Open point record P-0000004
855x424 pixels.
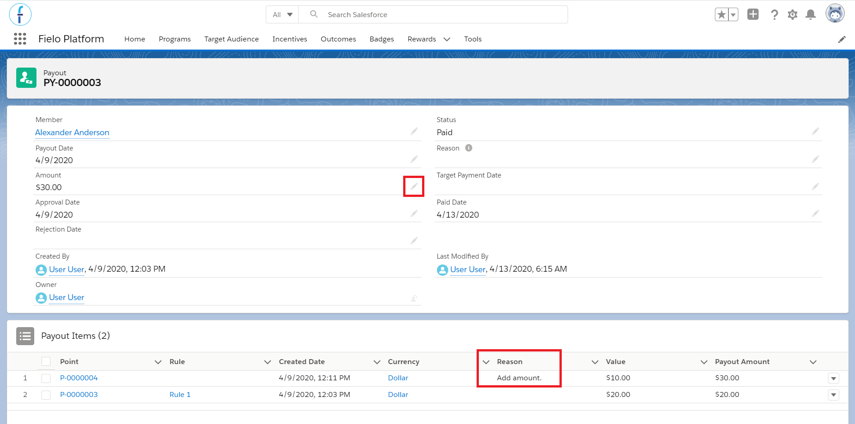pyautogui.click(x=79, y=378)
